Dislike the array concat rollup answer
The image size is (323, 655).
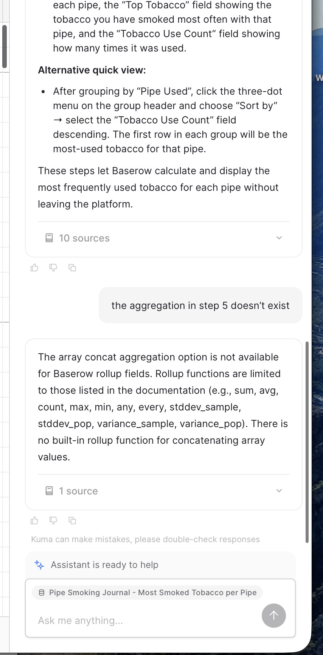tap(53, 521)
